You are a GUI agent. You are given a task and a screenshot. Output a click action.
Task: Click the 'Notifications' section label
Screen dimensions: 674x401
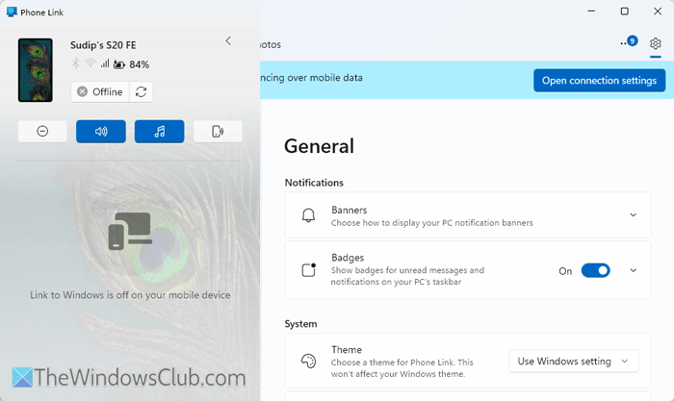pyautogui.click(x=314, y=183)
